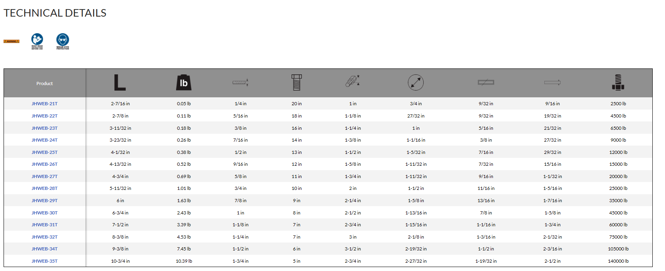
Task: Open the JHWEB-31T product link
Action: point(45,225)
